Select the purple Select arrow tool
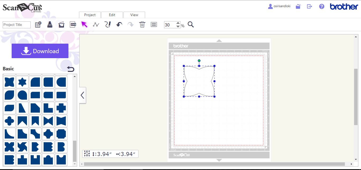The width and height of the screenshot is (361, 170). [x=85, y=24]
